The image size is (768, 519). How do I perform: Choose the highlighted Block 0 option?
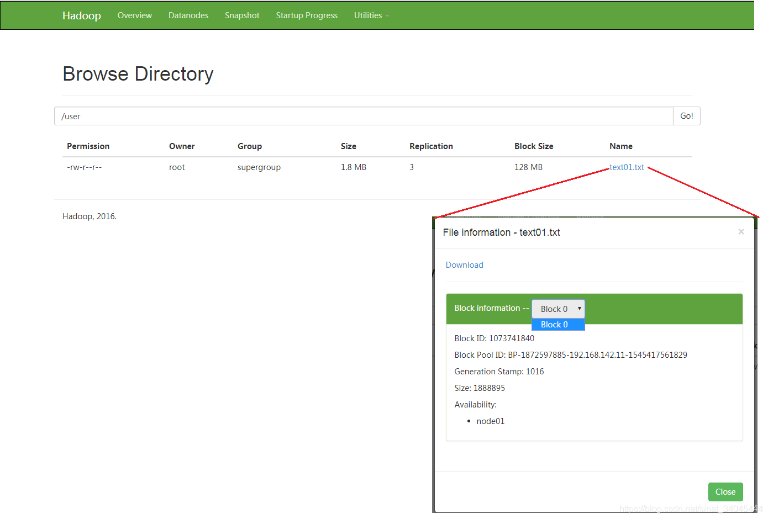point(558,325)
